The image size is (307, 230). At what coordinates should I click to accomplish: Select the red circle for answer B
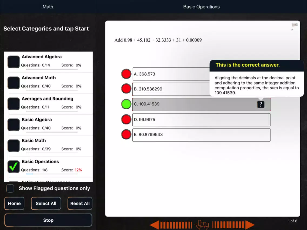click(x=126, y=89)
